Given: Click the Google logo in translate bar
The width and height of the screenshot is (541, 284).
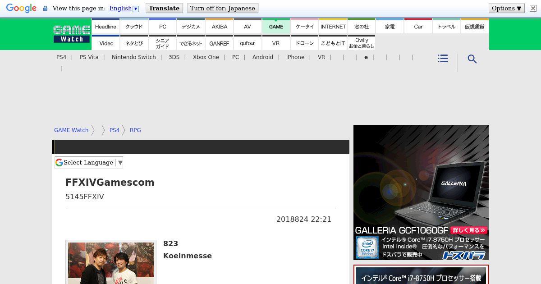Looking at the screenshot, I should [x=21, y=8].
